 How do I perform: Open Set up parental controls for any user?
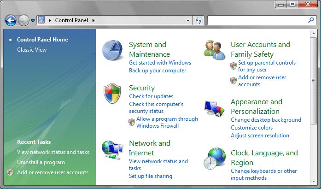(267, 66)
